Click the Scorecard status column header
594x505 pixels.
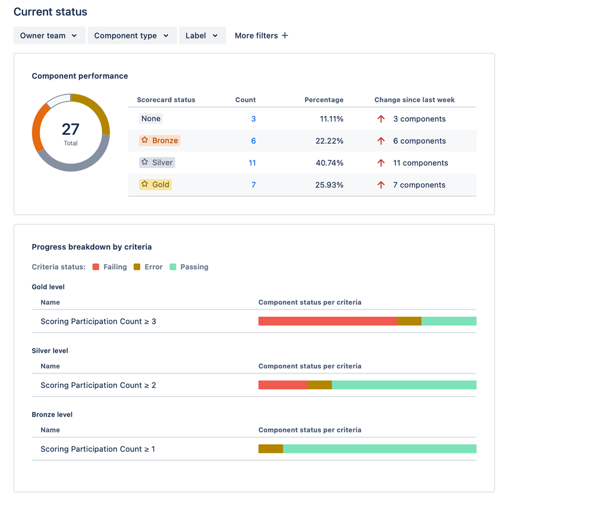point(166,100)
